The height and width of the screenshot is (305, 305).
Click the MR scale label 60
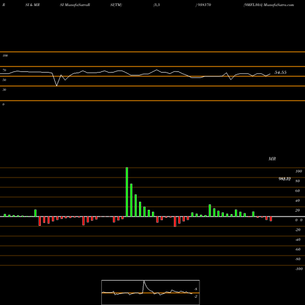(298, 191)
